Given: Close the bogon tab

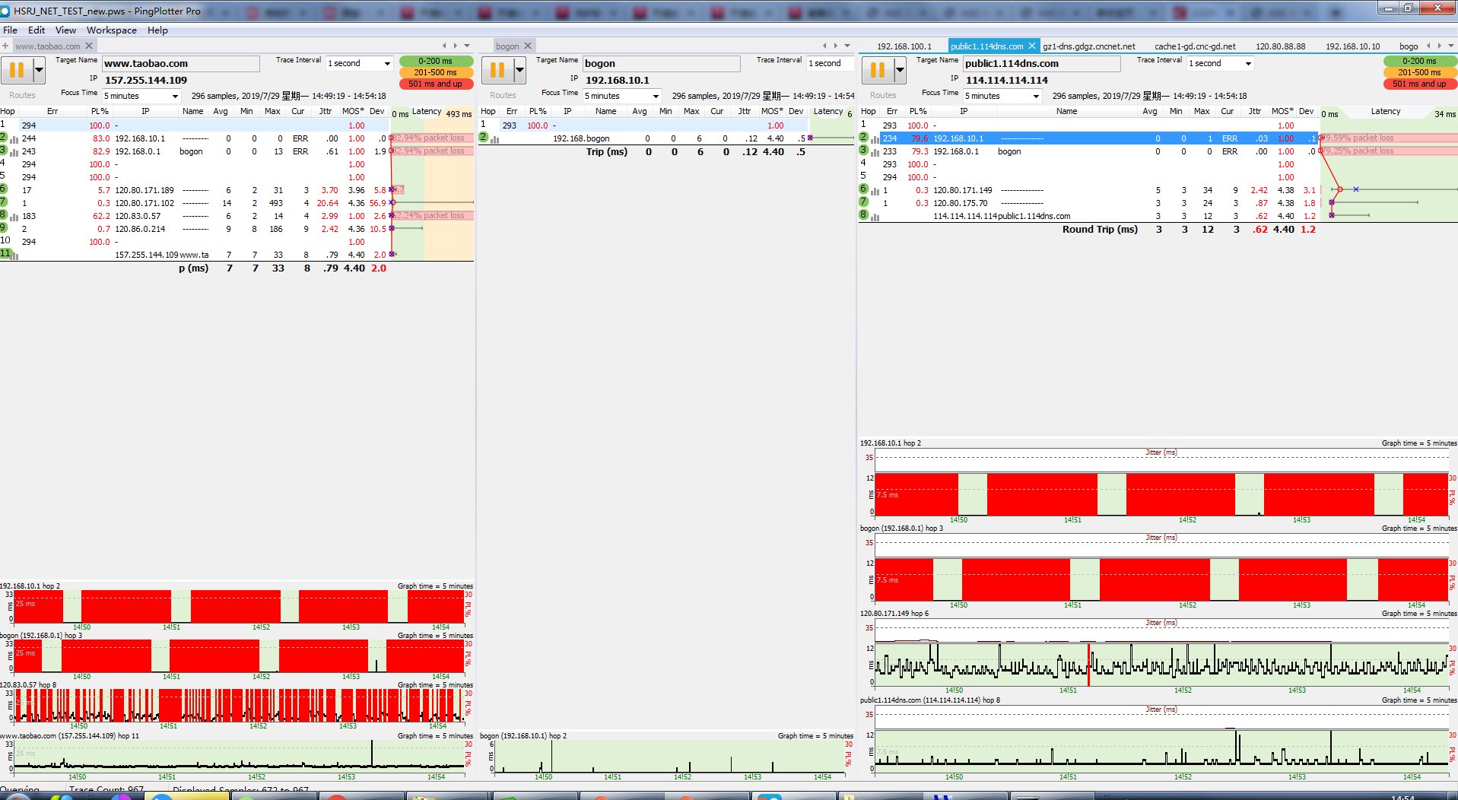Looking at the screenshot, I should [528, 46].
